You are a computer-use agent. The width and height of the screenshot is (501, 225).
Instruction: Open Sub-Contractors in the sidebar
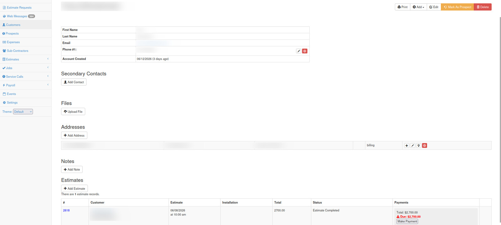[18, 51]
